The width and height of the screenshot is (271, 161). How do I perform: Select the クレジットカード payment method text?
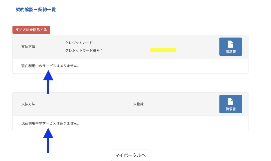79,43
